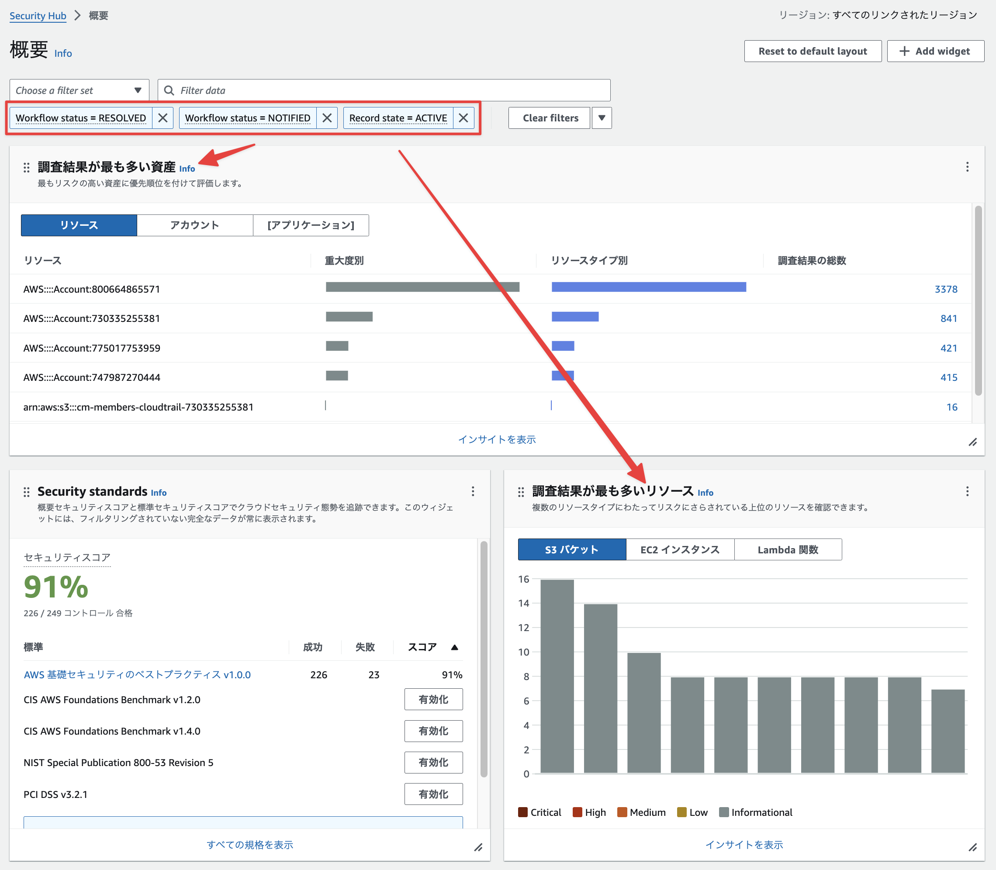Image resolution: width=996 pixels, height=870 pixels.
Task: Toggle Informational legend swatch
Action: coord(724,812)
